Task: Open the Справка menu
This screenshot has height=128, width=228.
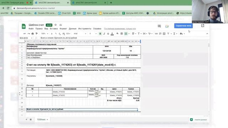Action: pos(97,28)
